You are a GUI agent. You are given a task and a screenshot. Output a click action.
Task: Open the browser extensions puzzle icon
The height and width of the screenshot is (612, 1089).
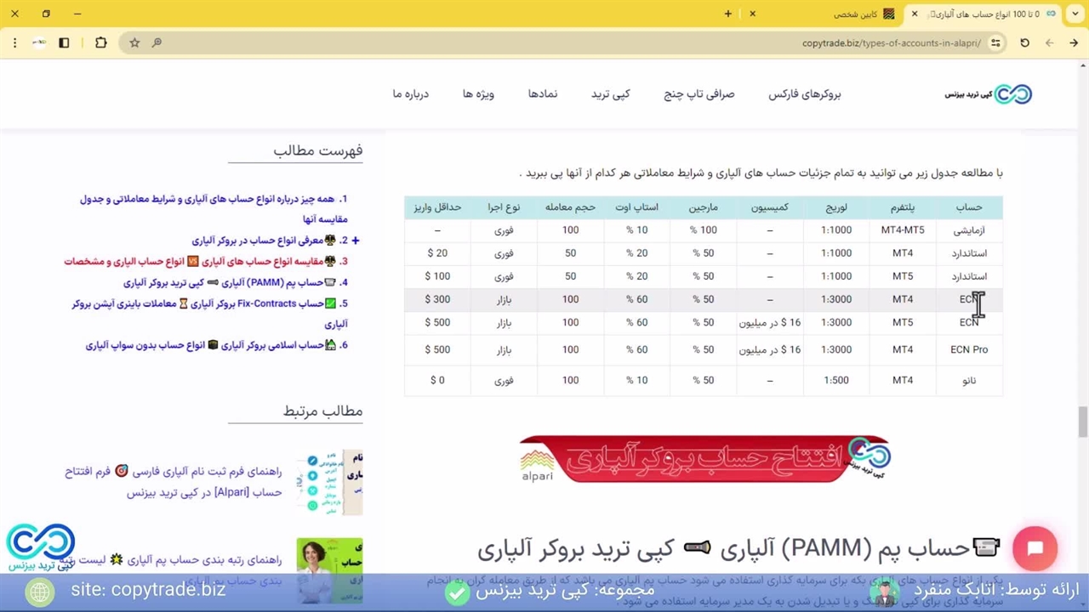click(101, 42)
